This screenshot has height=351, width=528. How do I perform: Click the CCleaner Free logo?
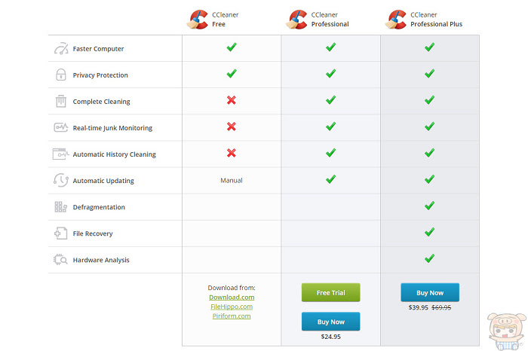coord(198,20)
